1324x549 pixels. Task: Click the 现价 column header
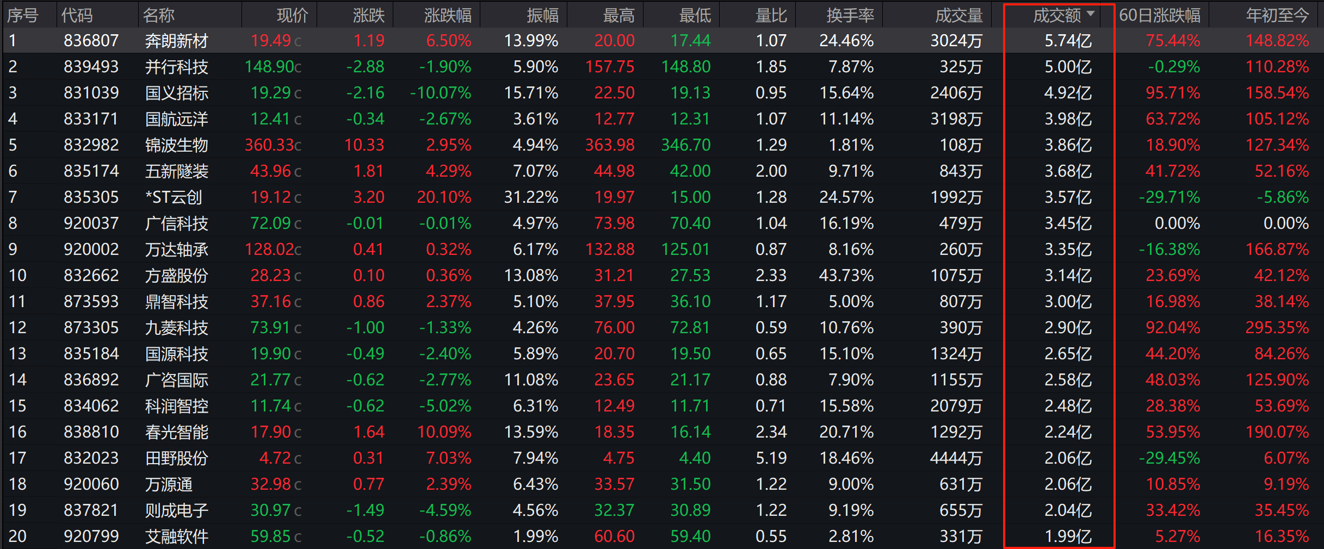292,15
